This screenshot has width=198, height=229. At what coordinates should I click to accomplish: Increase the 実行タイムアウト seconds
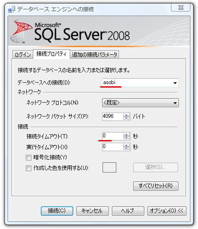pos(127,145)
